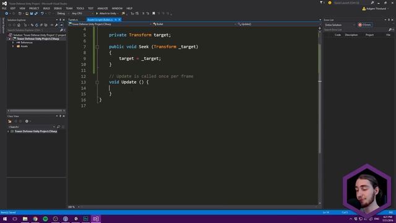
Task: Click the feedback smiley icon
Action: (330, 2)
